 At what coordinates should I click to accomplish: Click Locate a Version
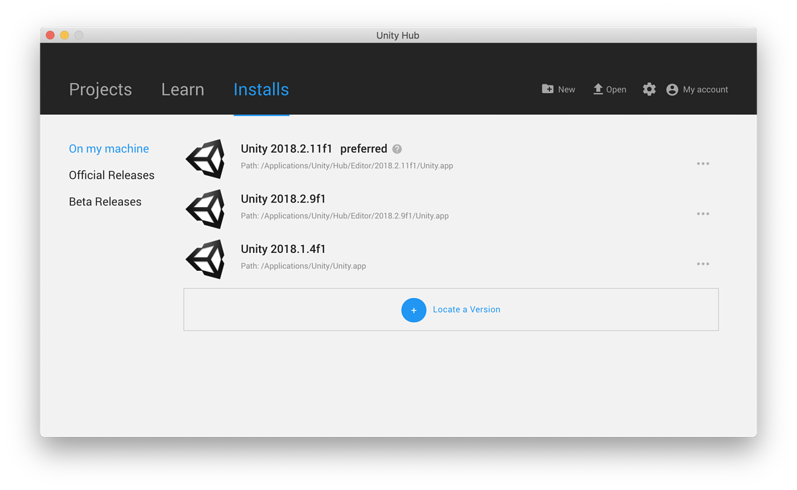[x=466, y=310]
